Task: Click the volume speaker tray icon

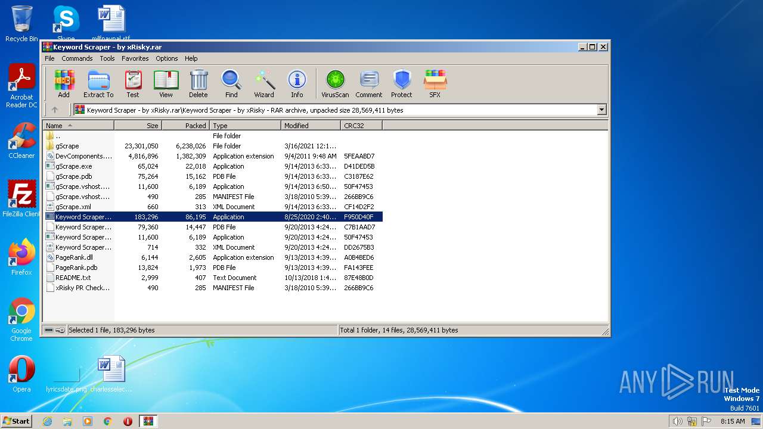Action: [677, 421]
